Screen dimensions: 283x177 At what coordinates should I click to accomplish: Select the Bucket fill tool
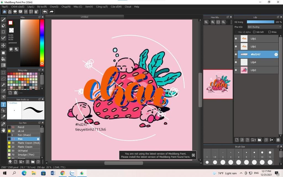pyautogui.click(x=3, y=59)
